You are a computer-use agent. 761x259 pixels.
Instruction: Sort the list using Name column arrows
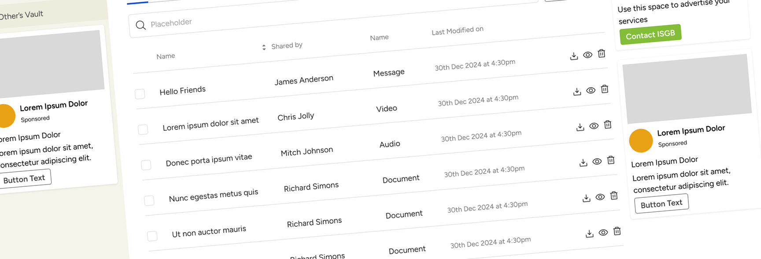[264, 48]
